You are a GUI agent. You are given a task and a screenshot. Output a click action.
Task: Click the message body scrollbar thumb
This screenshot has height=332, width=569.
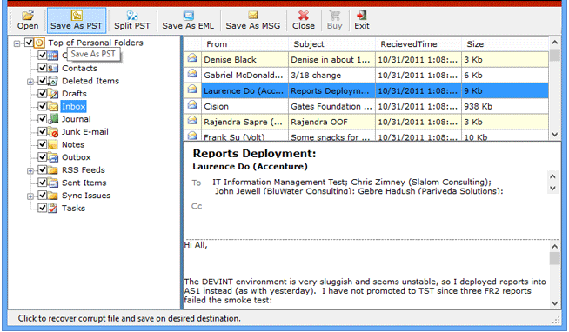tap(554, 259)
